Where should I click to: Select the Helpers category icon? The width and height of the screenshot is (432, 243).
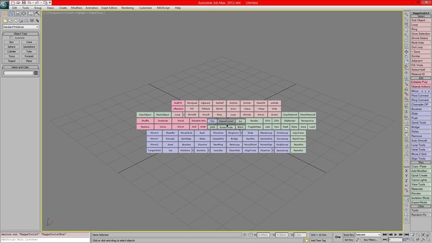coord(27,21)
